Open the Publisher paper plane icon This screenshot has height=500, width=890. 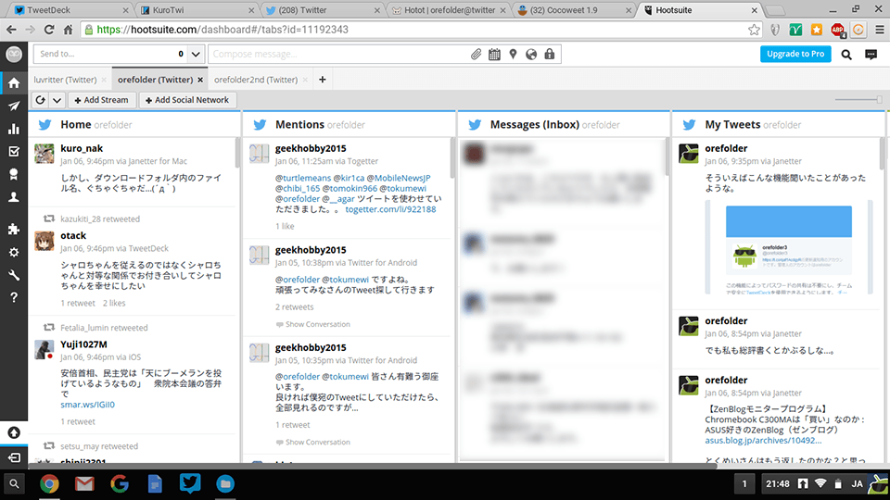tap(14, 106)
